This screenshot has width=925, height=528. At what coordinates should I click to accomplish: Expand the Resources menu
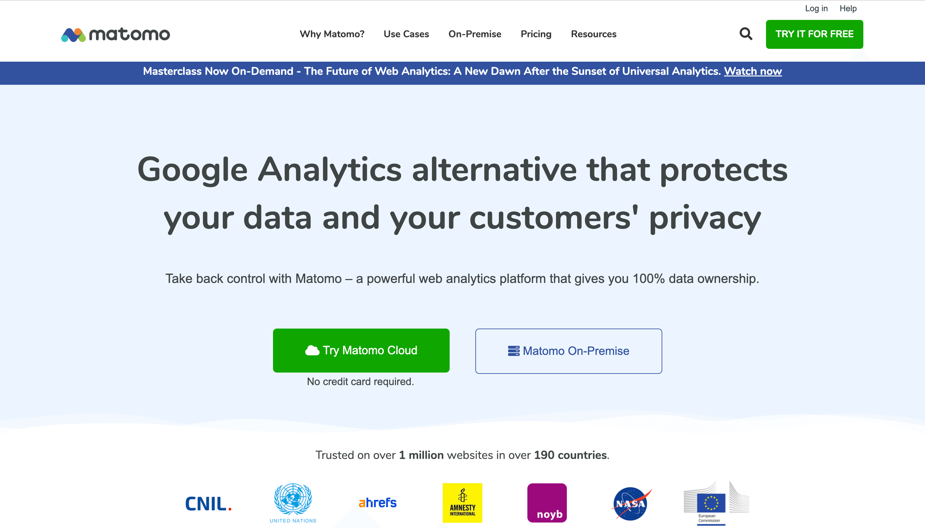pos(594,34)
